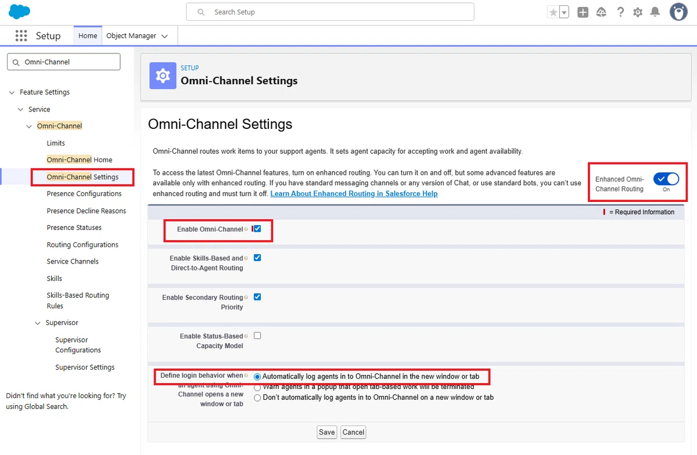Open the App Launcher grid icon

tap(21, 36)
